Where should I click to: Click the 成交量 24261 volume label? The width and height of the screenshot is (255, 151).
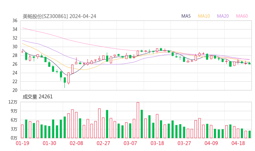point(38,97)
